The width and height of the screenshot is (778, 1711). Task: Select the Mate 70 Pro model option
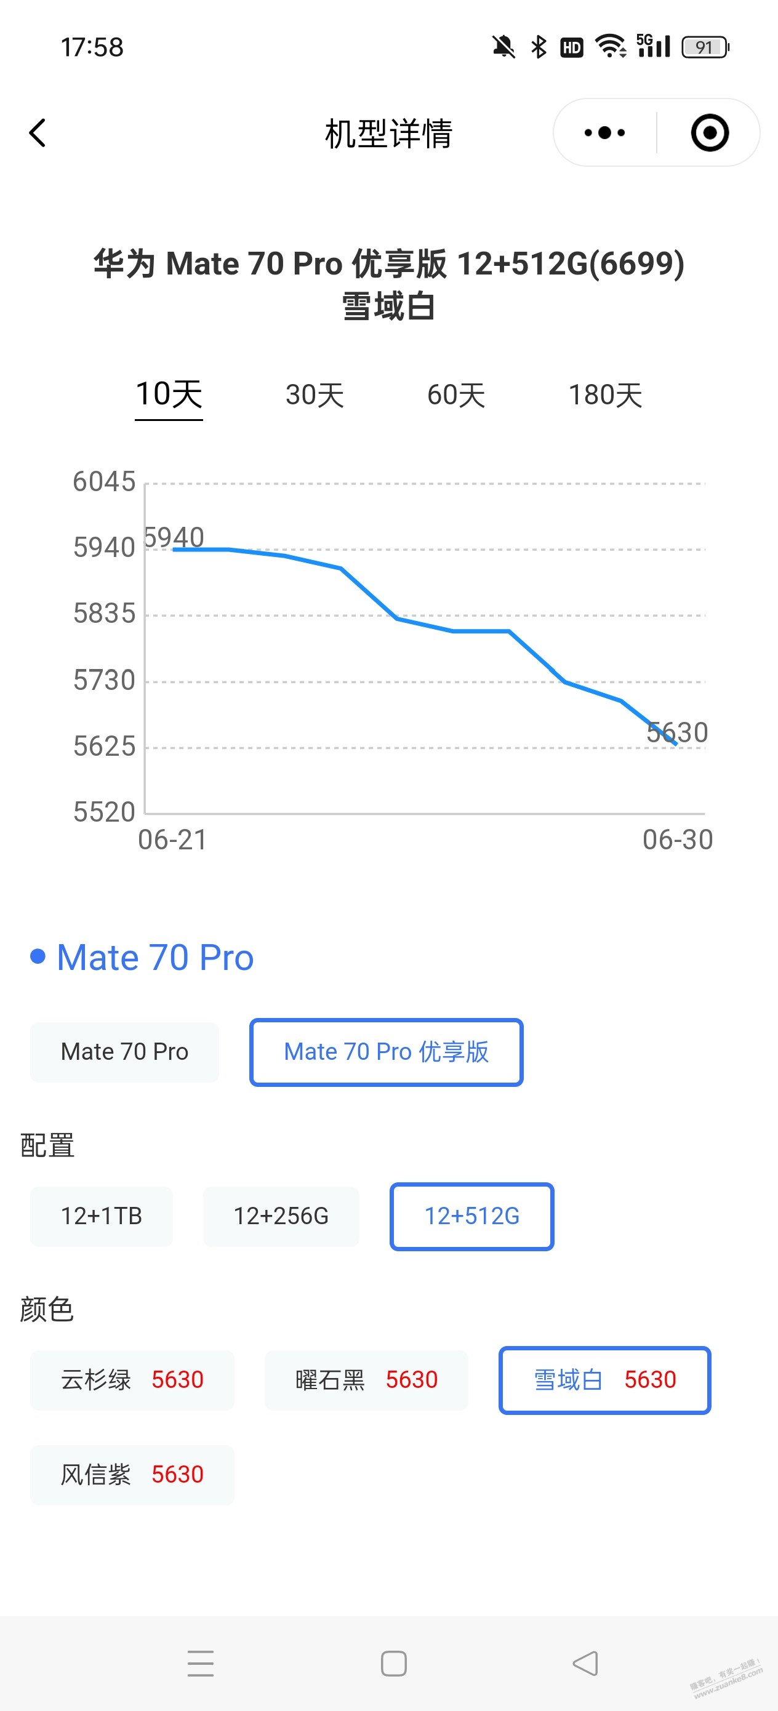pos(124,1052)
